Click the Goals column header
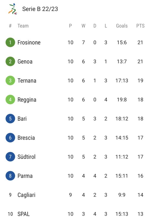 [x=122, y=26]
